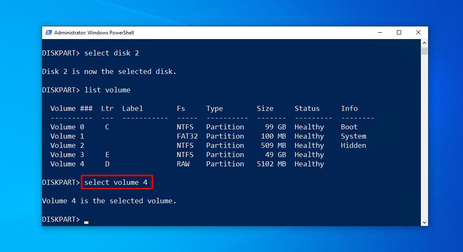Click the 'Administrator: Windows PowerShell' title text
Image resolution: width=463 pixels, height=252 pixels.
(x=94, y=33)
